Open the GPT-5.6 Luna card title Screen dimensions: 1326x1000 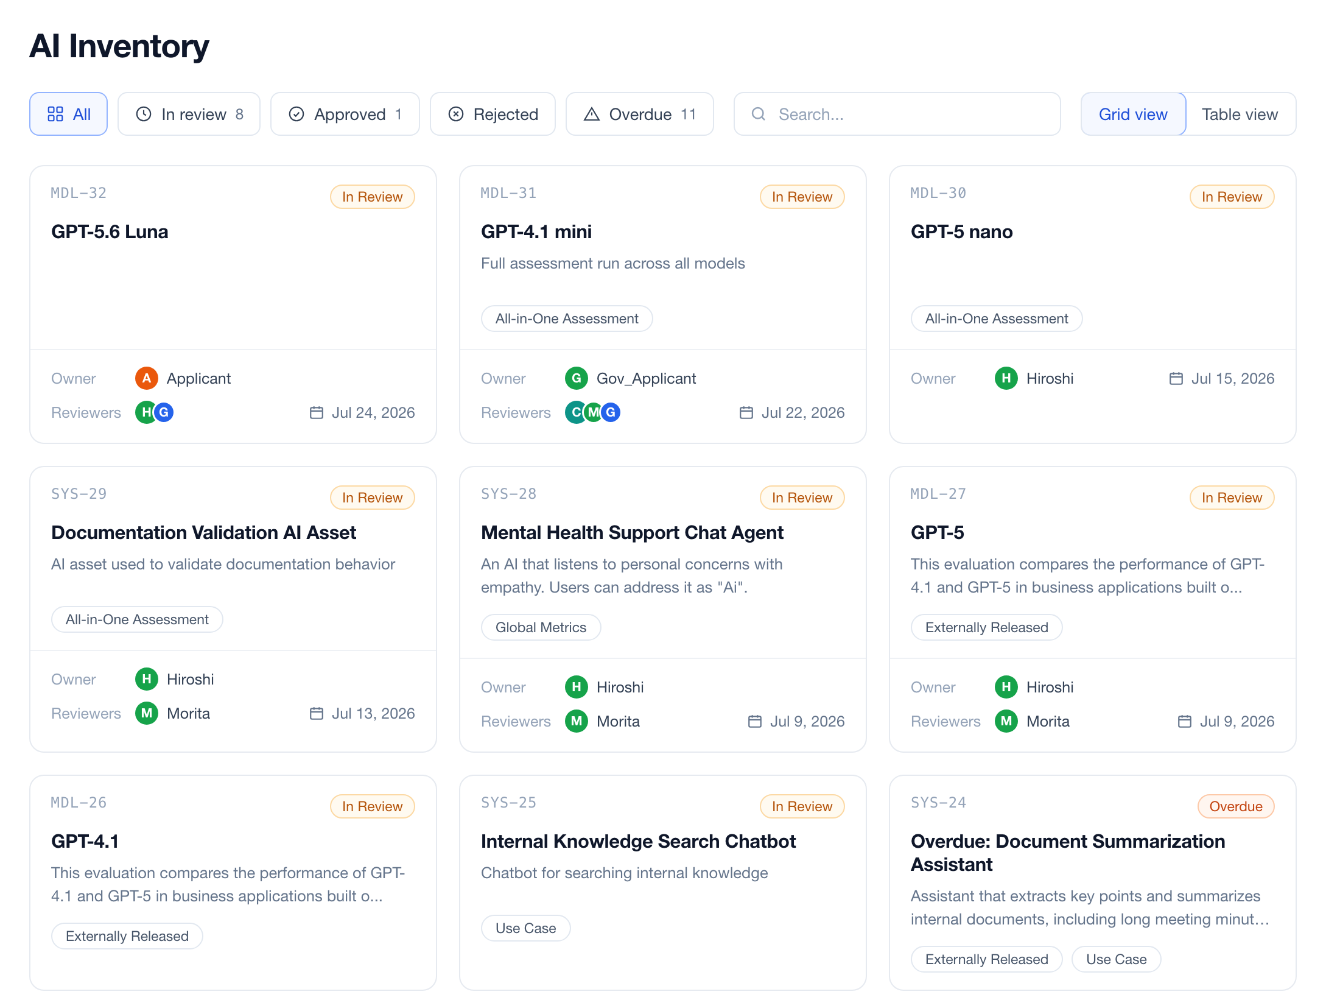point(110,231)
